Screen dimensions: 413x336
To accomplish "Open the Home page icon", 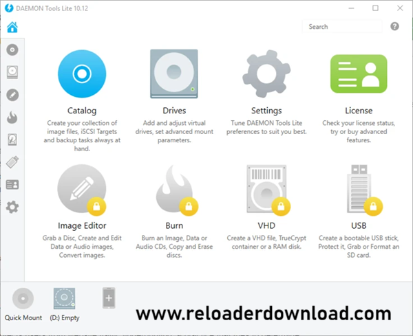I will pos(12,27).
